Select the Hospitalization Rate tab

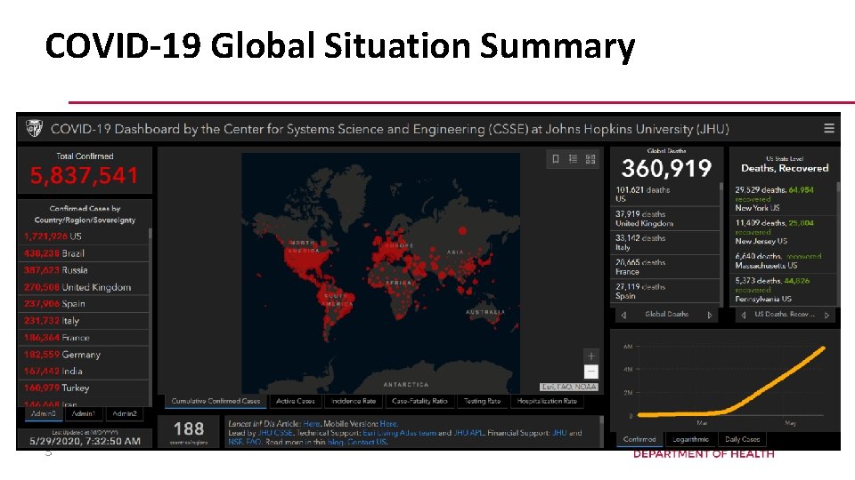[547, 401]
